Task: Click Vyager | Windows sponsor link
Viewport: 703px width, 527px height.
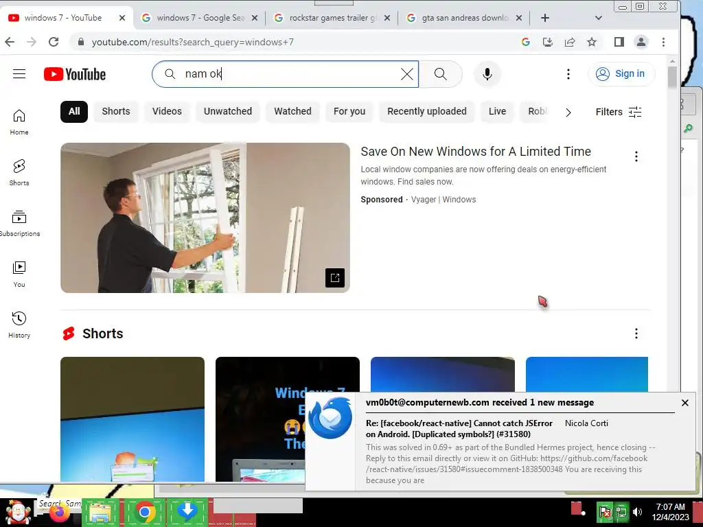Action: point(443,200)
